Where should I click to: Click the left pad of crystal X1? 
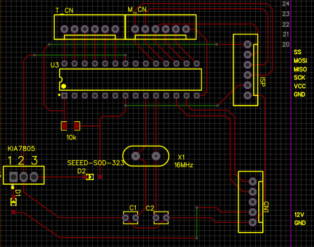tap(136, 156)
